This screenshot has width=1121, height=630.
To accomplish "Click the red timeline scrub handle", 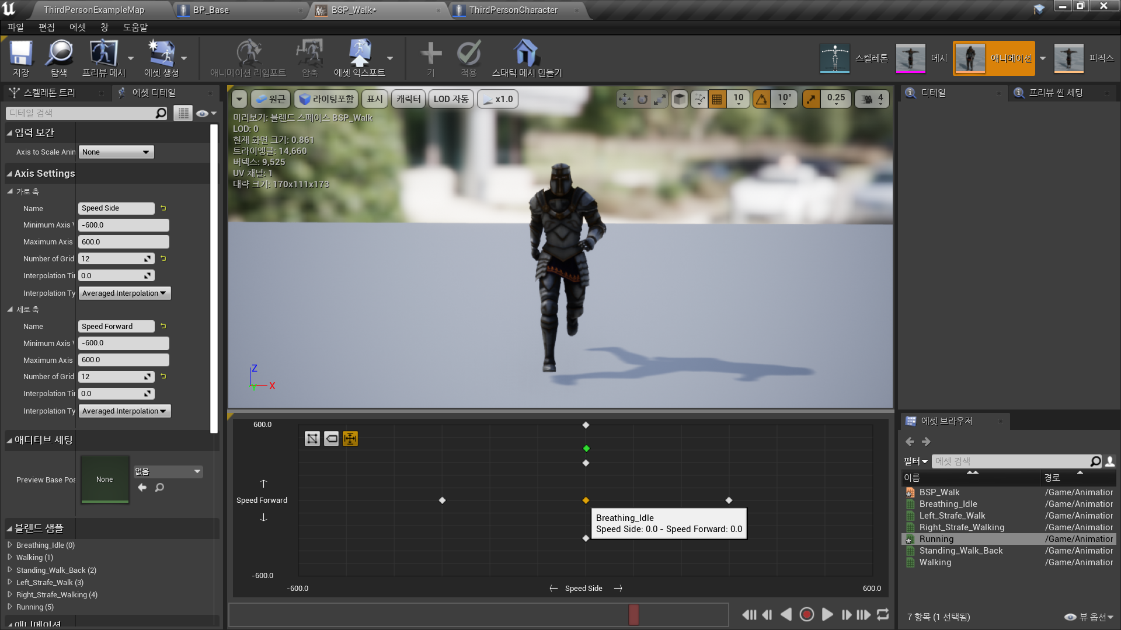I will 633,614.
